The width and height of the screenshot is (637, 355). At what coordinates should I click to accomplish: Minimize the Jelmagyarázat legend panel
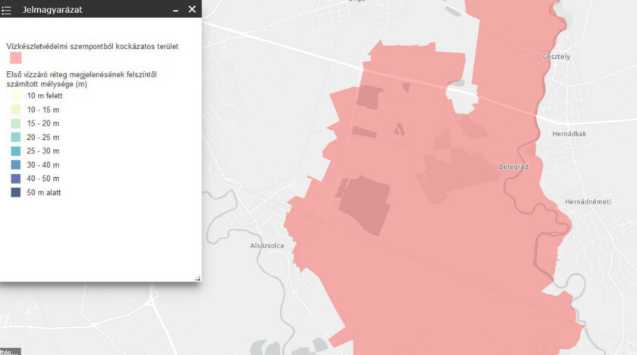coord(176,10)
